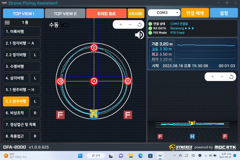Switch to TOP VIEW 2 tab
The height and width of the screenshot is (160, 240).
coord(65,13)
